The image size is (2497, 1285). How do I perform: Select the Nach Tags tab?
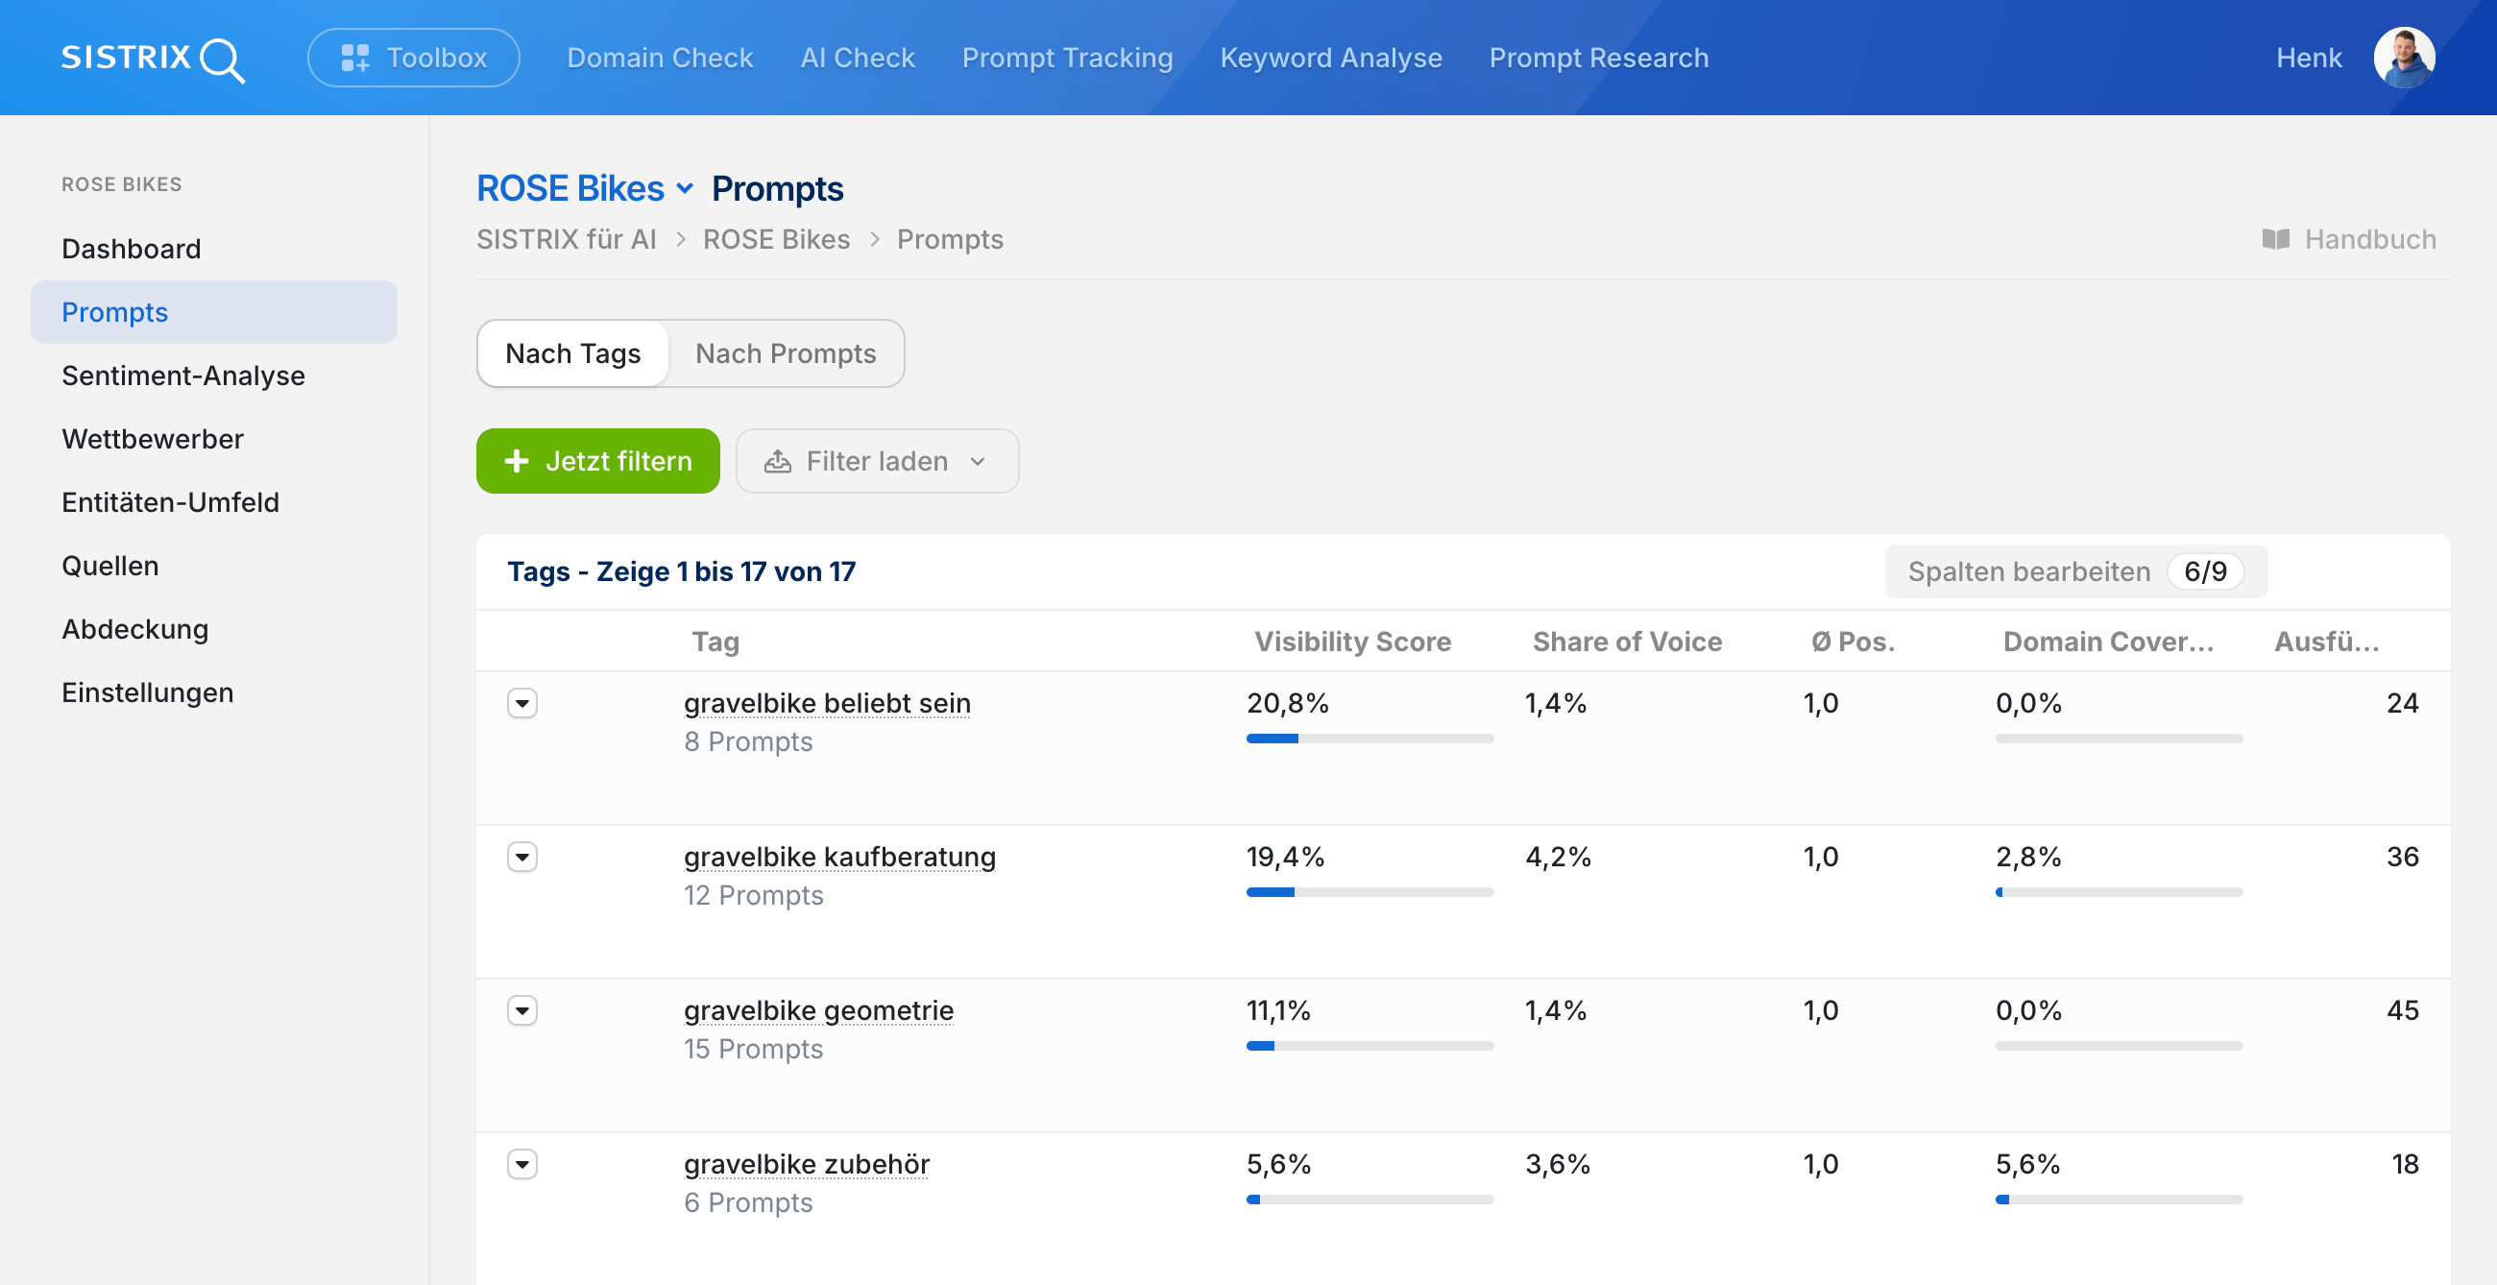[573, 353]
